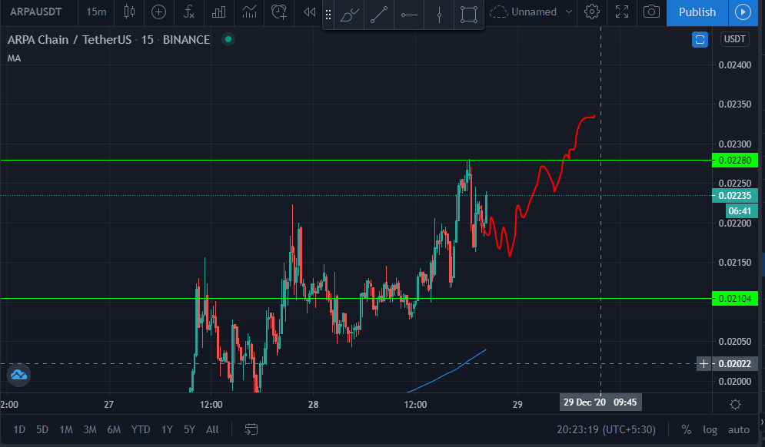
Task: Open chart settings gear
Action: click(x=592, y=12)
